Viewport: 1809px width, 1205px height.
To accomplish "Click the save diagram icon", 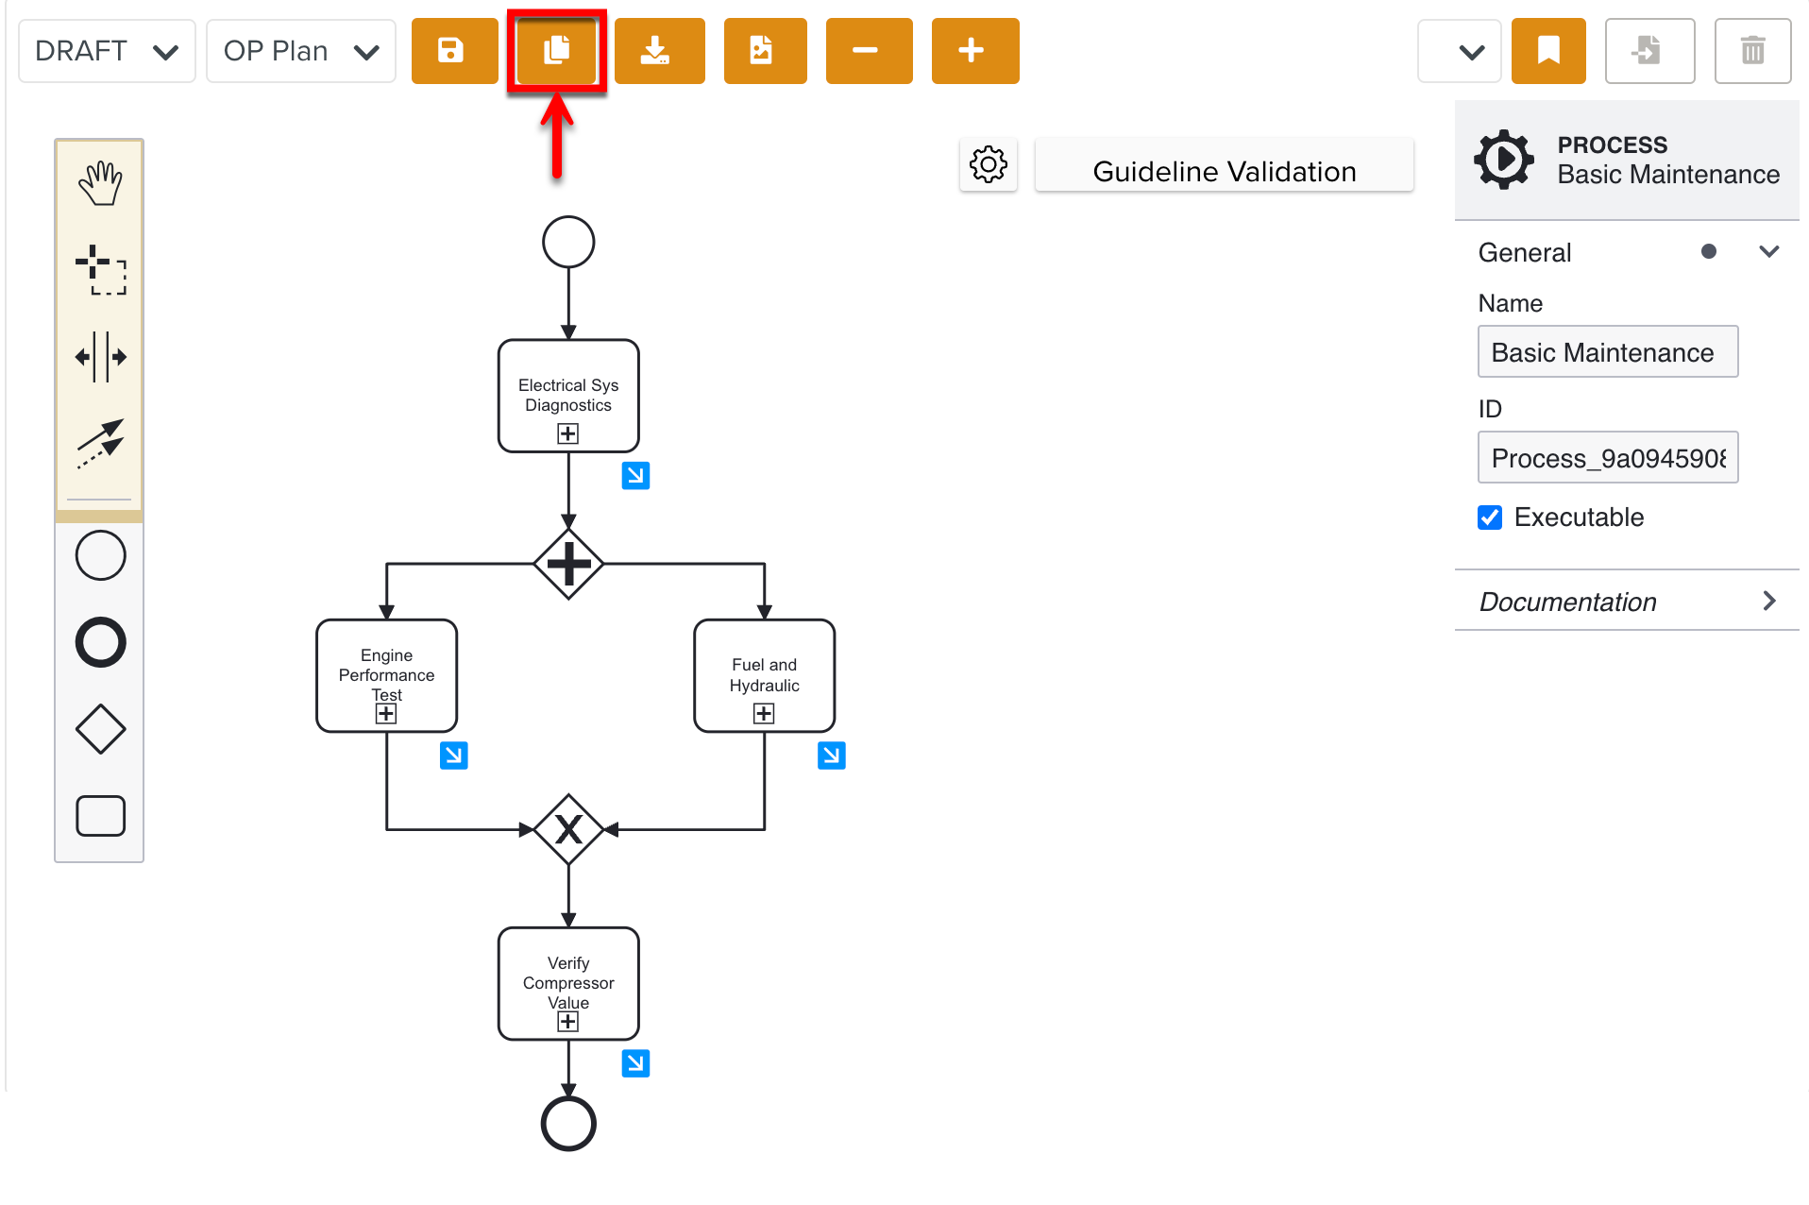I will point(453,51).
